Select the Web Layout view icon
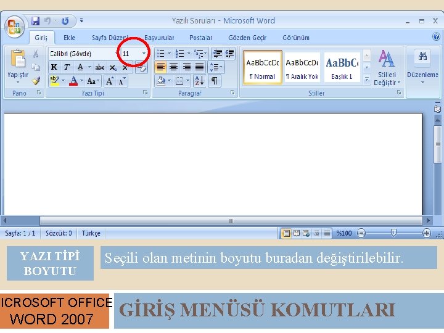Screen dimensions: 444x333 (x=306, y=233)
